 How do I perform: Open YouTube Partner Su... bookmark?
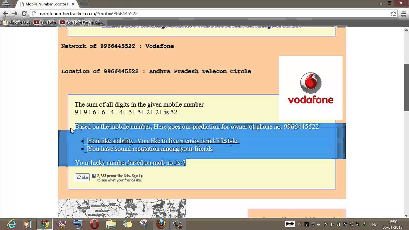coord(81,22)
